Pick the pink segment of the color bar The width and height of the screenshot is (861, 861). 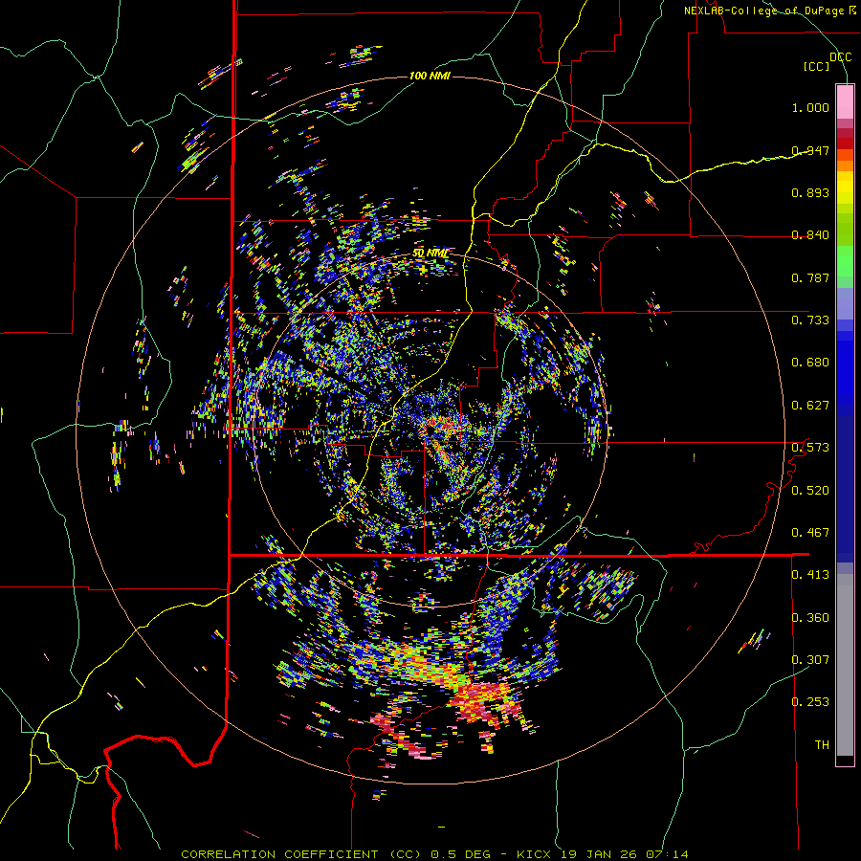845,101
